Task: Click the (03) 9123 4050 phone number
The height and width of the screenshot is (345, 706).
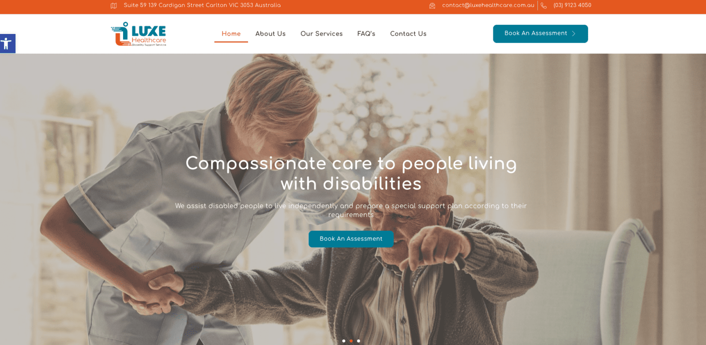Action: pyautogui.click(x=572, y=5)
